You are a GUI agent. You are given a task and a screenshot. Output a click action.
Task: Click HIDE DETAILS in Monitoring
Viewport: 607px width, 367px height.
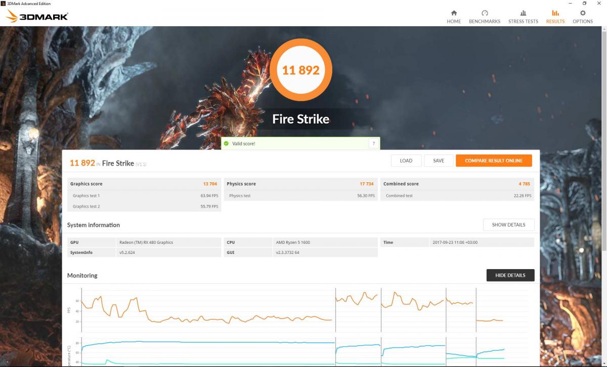(510, 275)
